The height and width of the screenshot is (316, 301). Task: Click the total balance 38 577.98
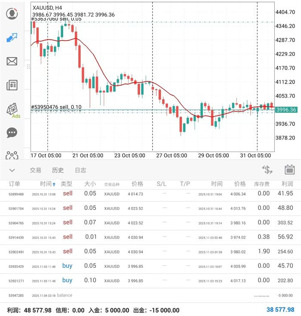click(280, 310)
